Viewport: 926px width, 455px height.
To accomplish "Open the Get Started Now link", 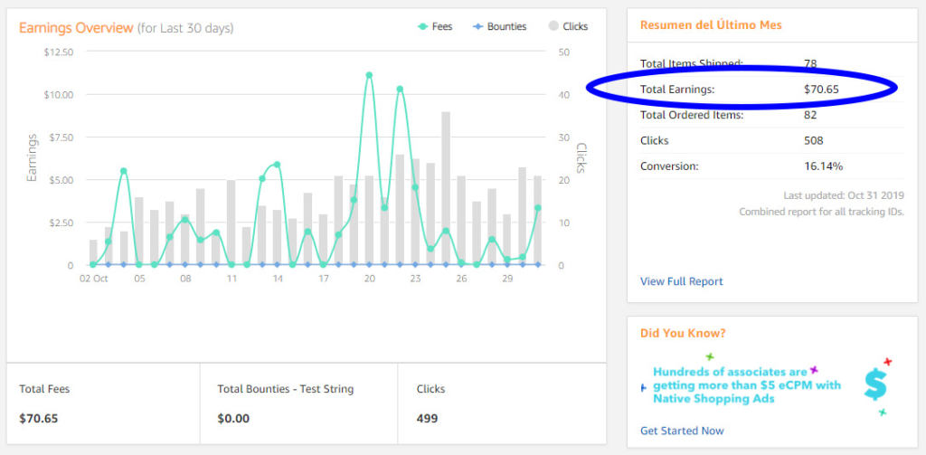I will pos(682,431).
